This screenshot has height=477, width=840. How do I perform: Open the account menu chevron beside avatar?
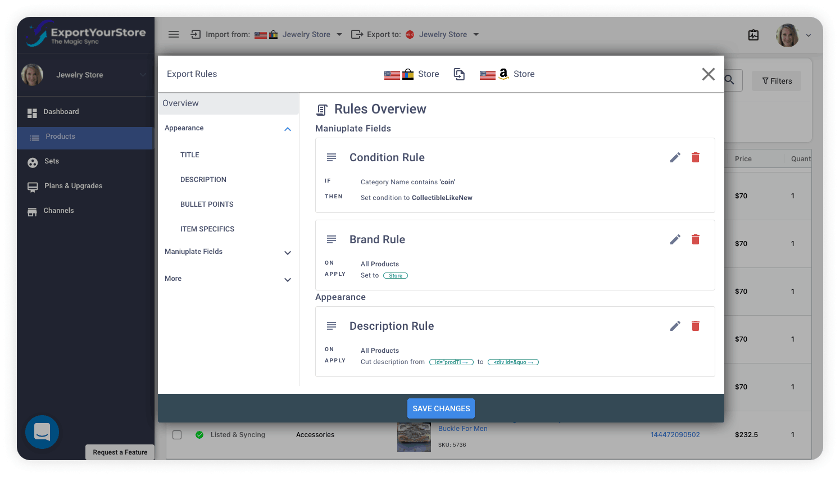point(809,35)
